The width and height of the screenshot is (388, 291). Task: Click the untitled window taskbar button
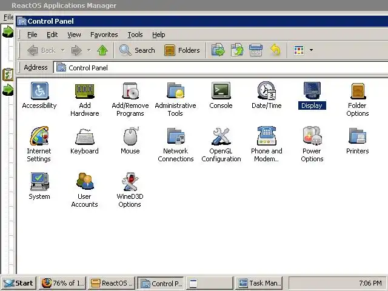pos(210,283)
